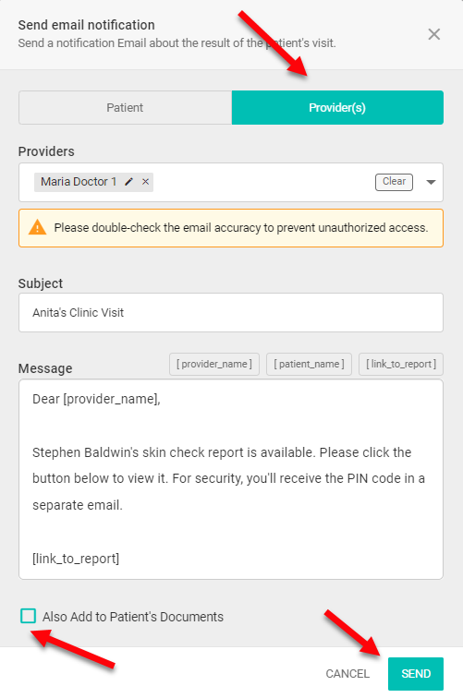
Task: Click inside the Message text area
Action: (x=231, y=479)
